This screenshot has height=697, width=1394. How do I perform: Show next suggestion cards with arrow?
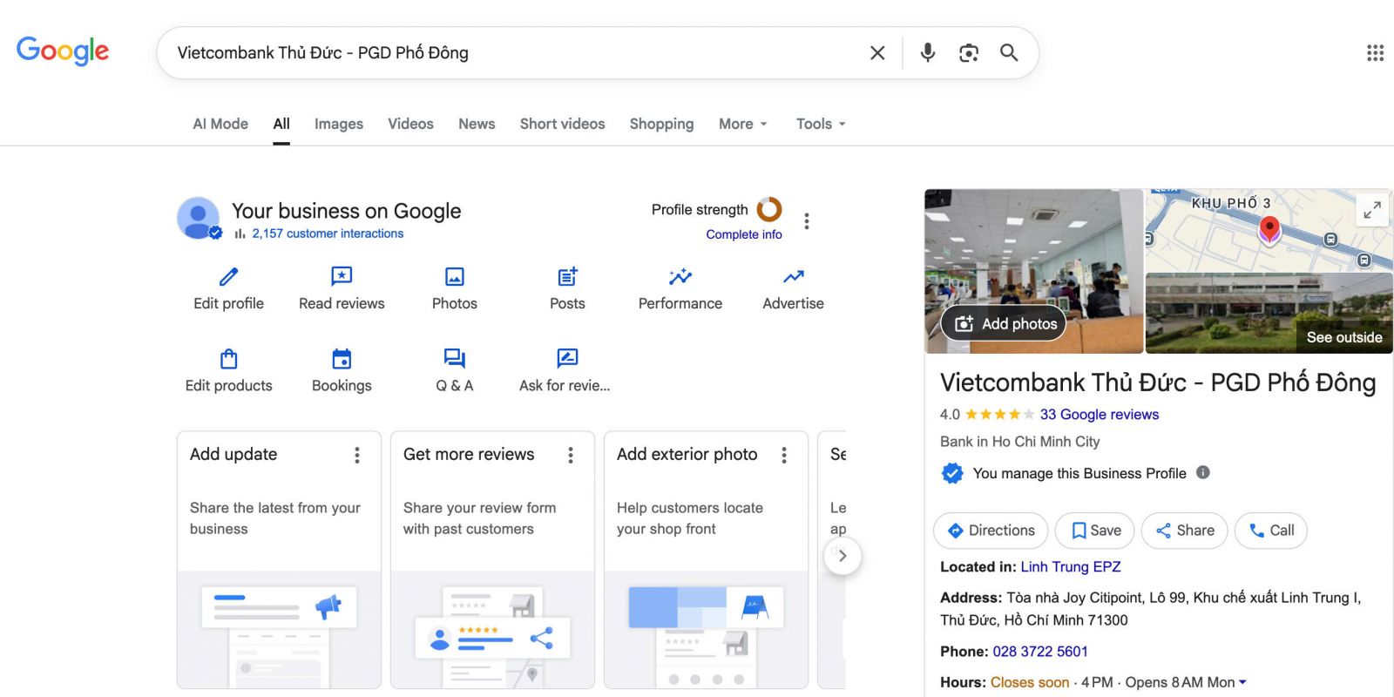(842, 556)
